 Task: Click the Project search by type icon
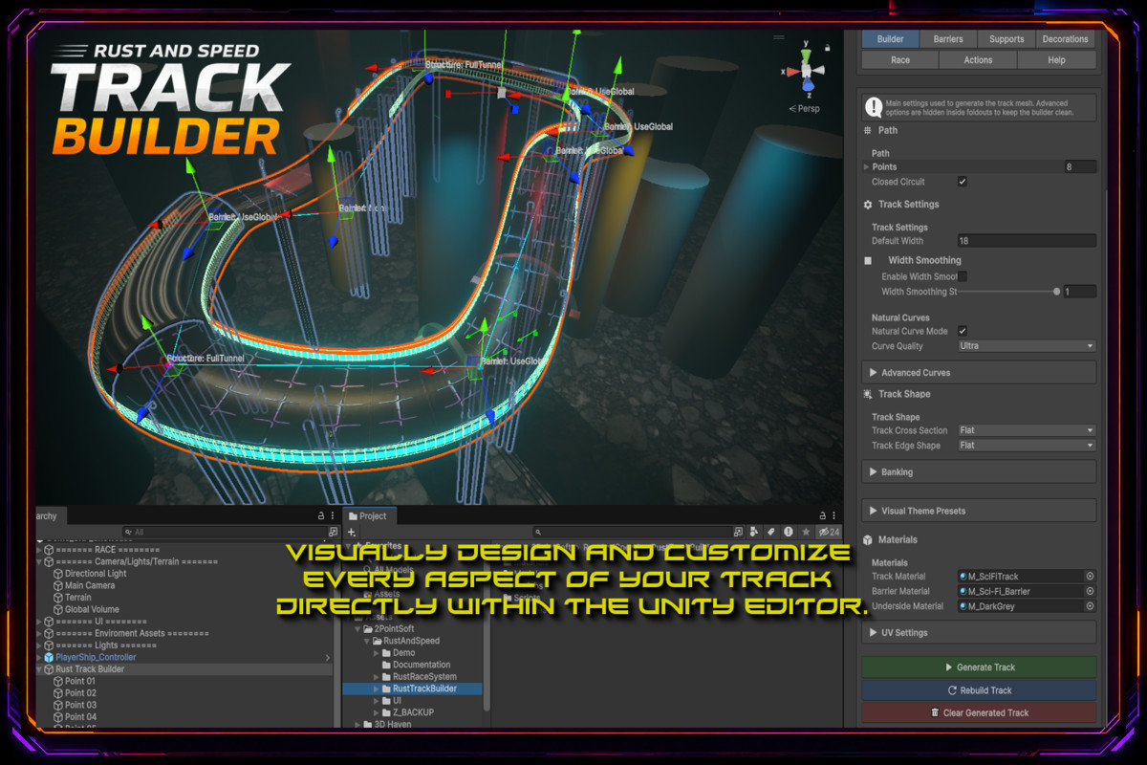click(x=754, y=532)
